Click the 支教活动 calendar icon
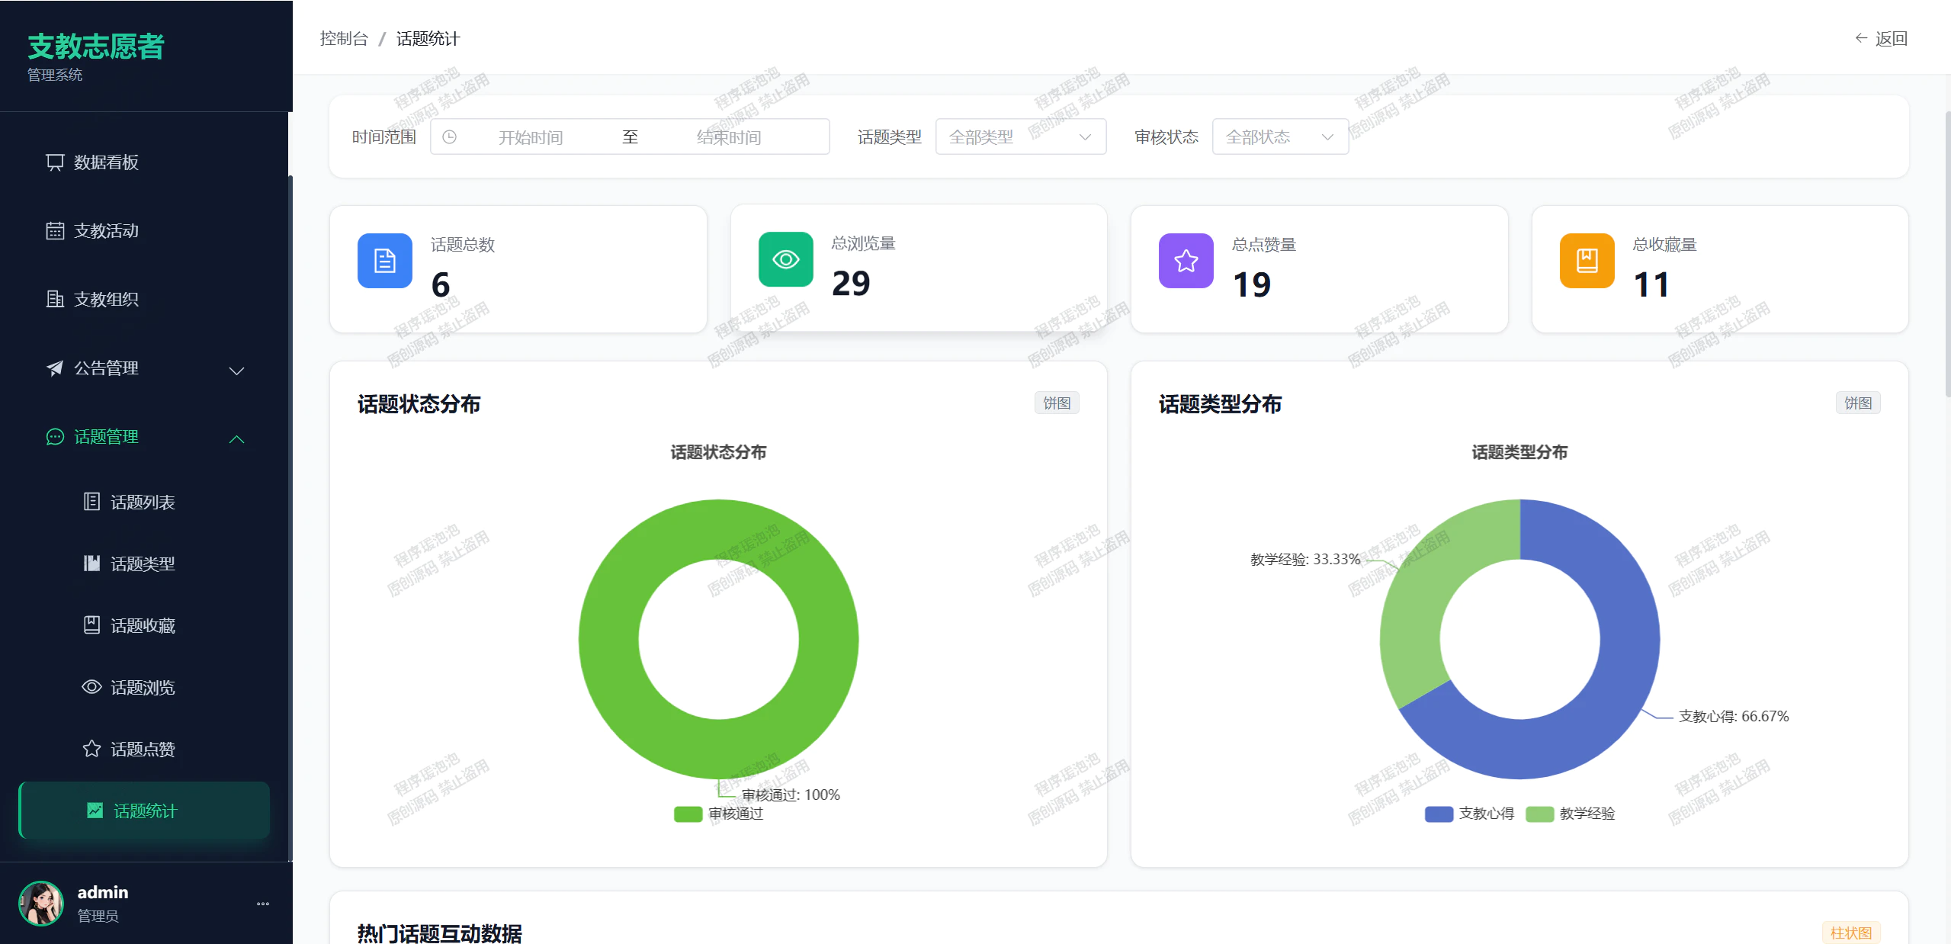 click(55, 231)
